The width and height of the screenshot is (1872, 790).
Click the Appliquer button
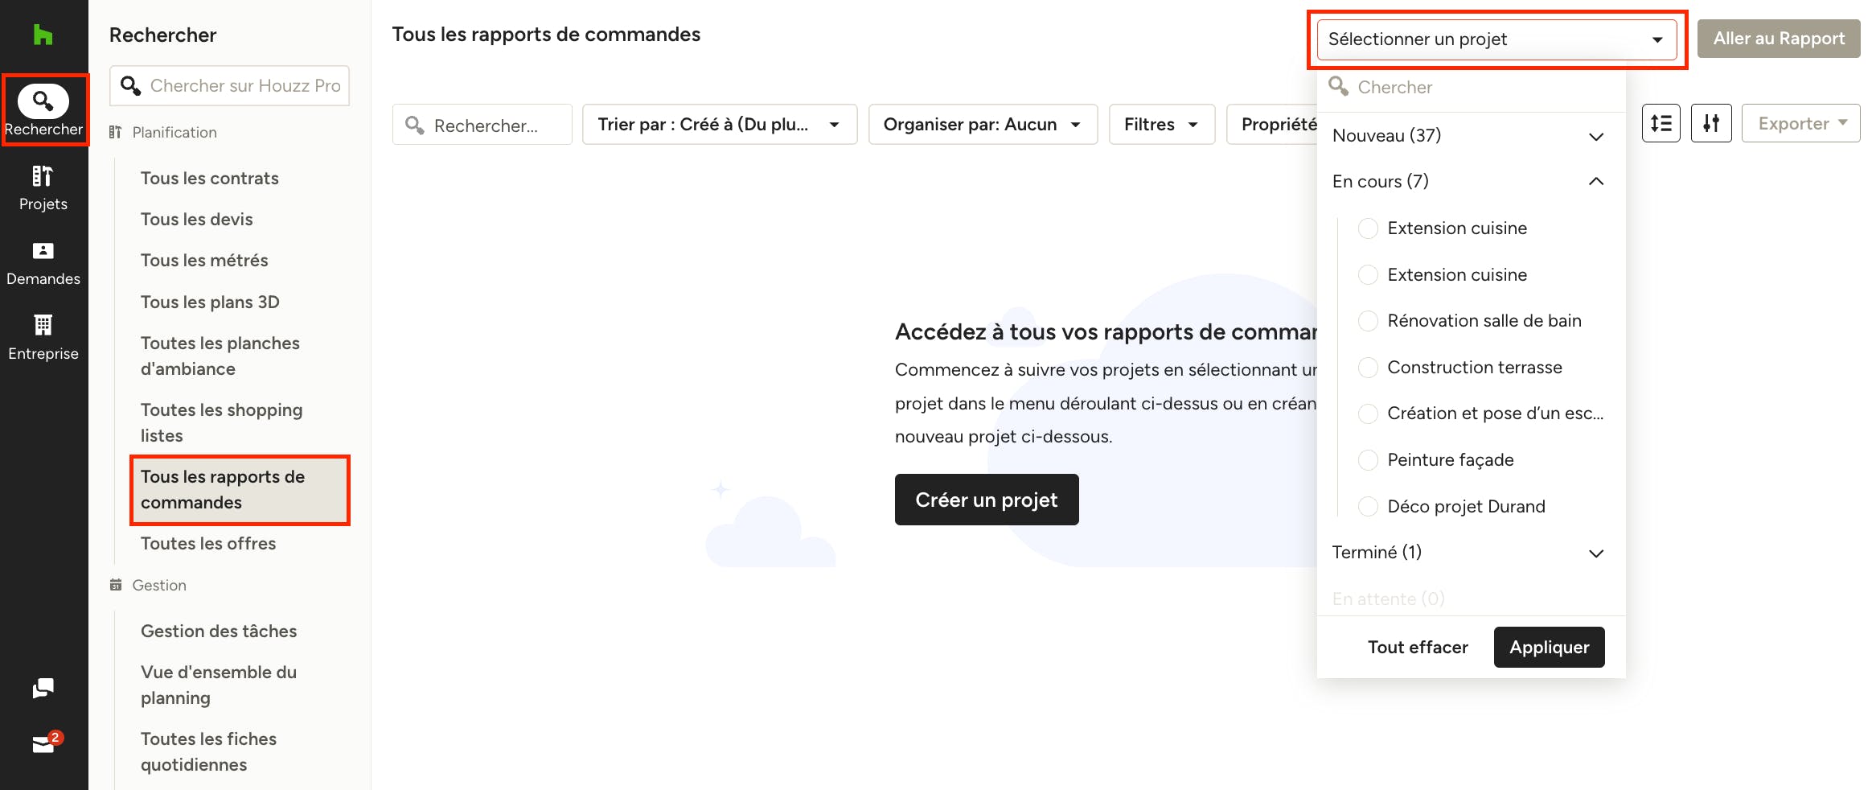point(1549,647)
